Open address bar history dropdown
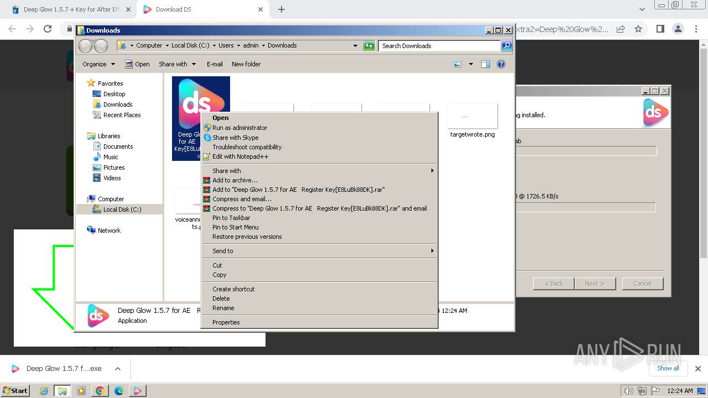 click(x=355, y=46)
